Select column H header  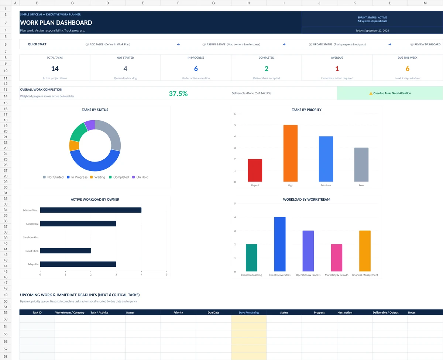pos(249,3)
